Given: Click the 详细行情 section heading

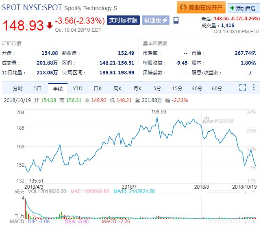Looking at the screenshot, I should coord(11,43).
